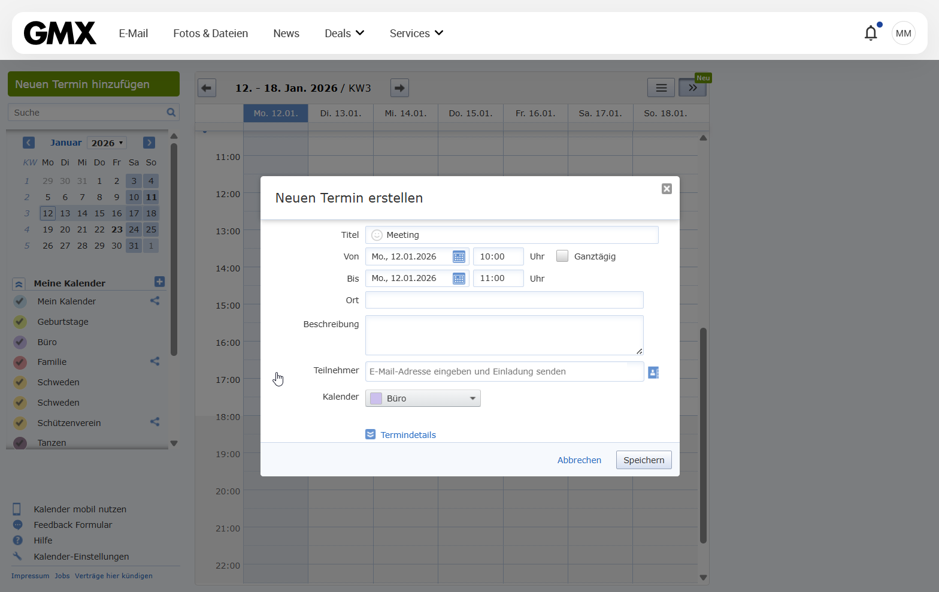Open the notifications bell
939x592 pixels.
click(871, 33)
